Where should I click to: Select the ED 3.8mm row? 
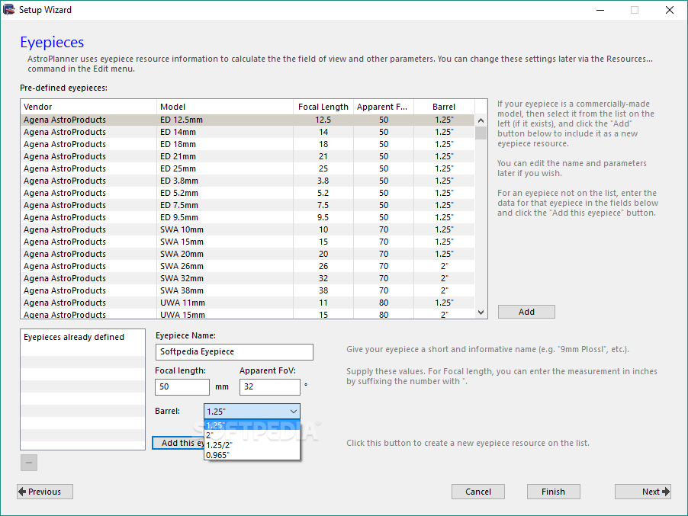point(247,181)
